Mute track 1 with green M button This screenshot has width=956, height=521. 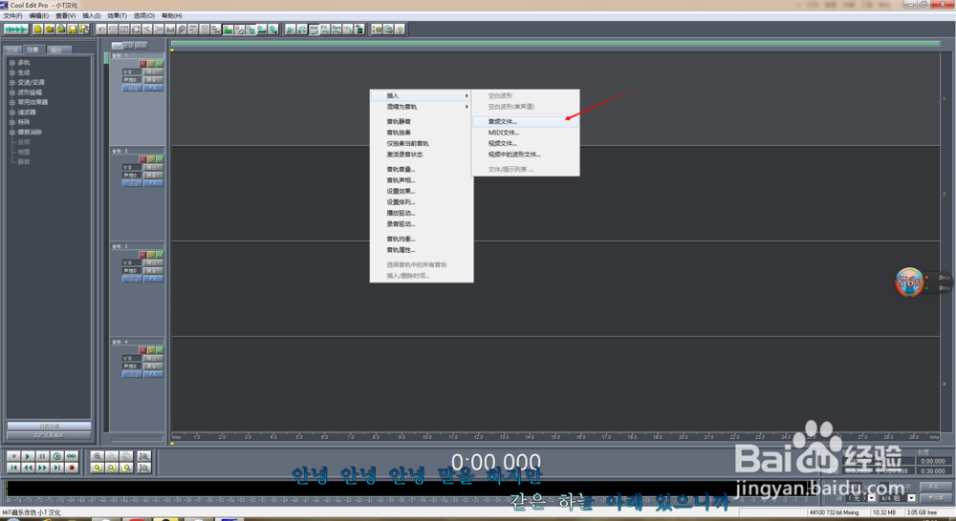[x=160, y=64]
